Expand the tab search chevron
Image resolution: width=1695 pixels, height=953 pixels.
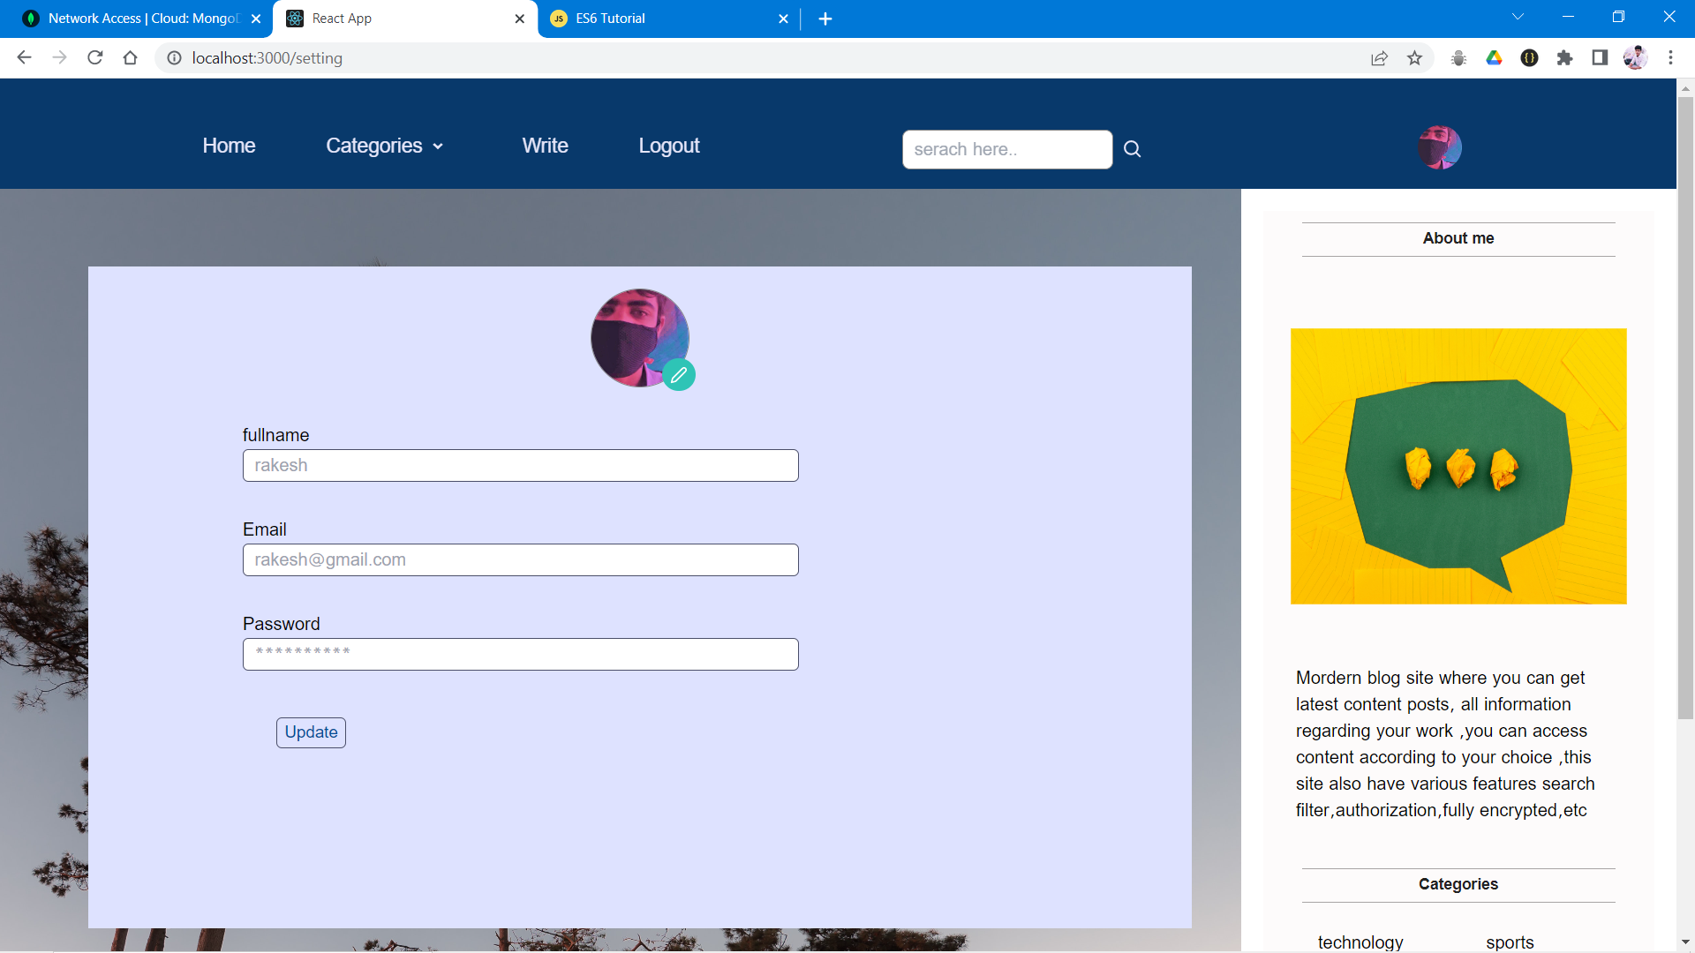coord(1518,17)
